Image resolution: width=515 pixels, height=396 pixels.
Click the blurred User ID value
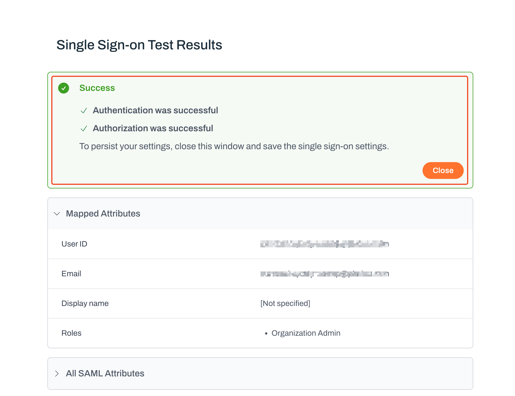324,244
